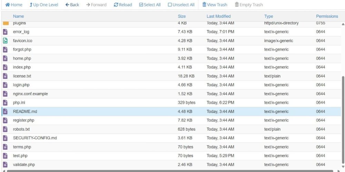
Task: Click the plugins folder icon
Action: pos(6,23)
